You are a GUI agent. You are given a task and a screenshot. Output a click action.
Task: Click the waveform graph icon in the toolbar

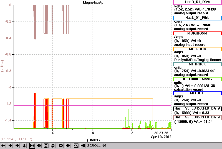pyautogui.click(x=76, y=146)
